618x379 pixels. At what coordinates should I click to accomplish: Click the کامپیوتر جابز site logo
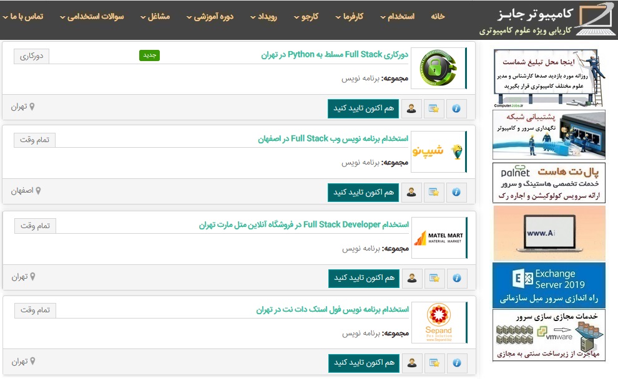(546, 20)
